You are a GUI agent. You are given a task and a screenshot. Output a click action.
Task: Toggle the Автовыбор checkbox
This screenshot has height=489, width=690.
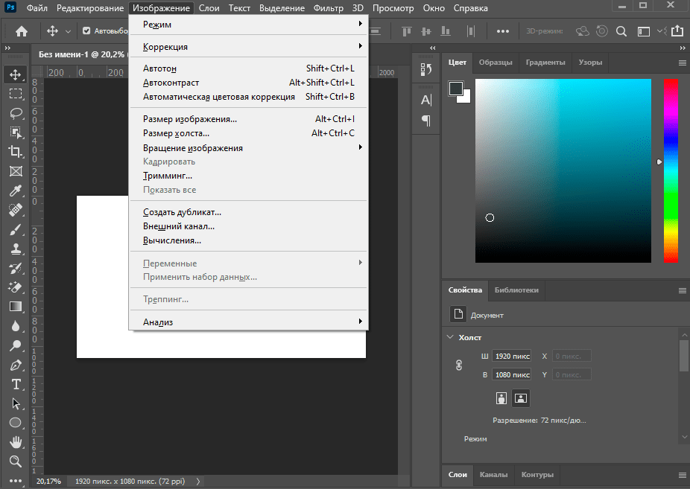pyautogui.click(x=86, y=31)
